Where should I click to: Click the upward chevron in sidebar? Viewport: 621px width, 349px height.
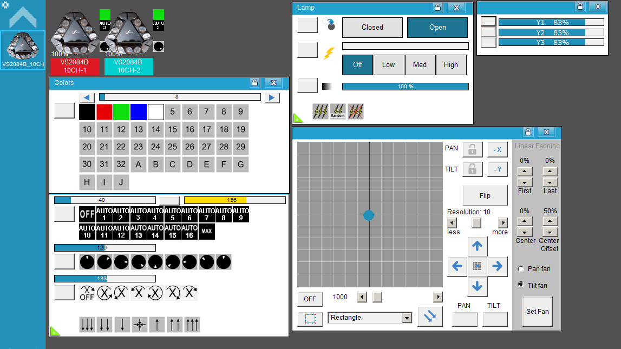23,18
